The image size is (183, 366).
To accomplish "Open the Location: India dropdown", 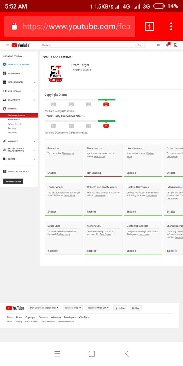I will 73,308.
